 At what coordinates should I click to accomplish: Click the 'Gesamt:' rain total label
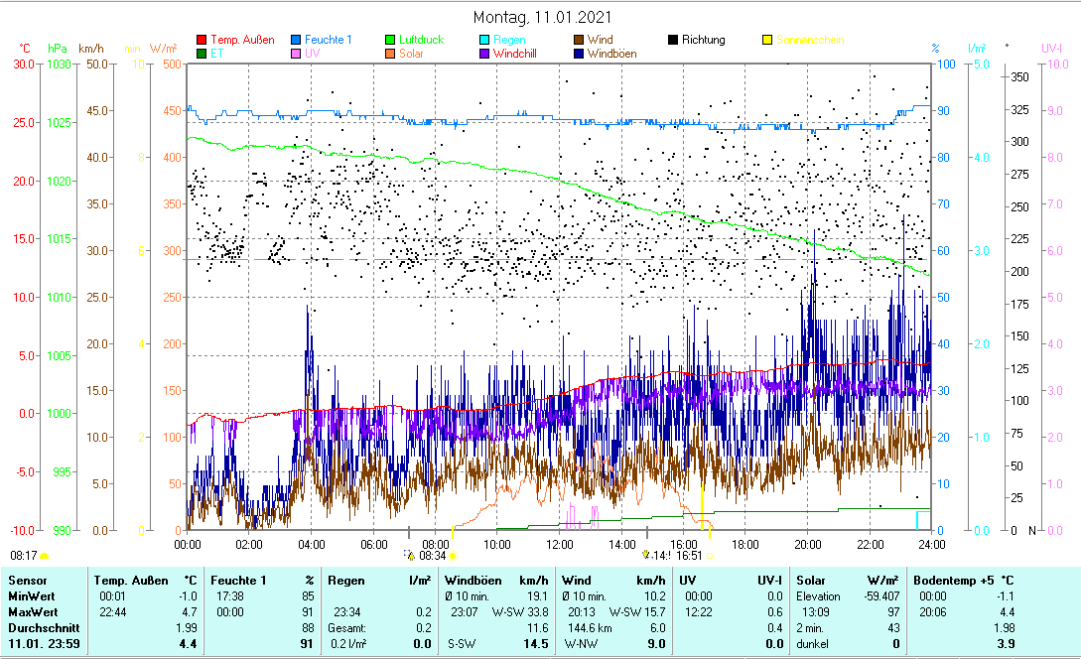(x=346, y=628)
